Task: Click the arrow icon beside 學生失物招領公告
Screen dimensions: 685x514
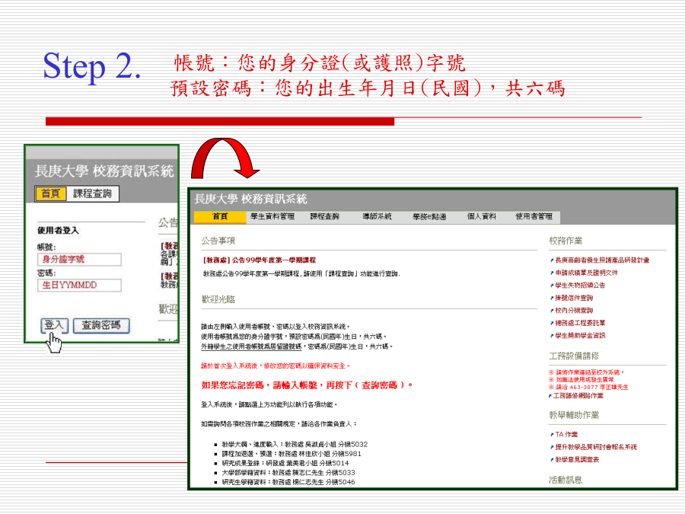Action: (552, 286)
